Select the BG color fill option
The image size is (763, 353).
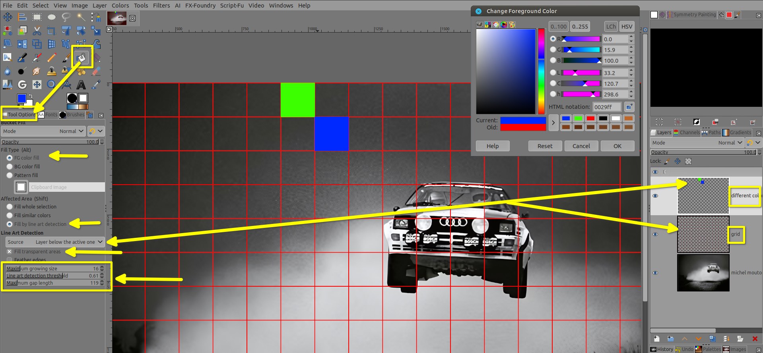pyautogui.click(x=10, y=166)
